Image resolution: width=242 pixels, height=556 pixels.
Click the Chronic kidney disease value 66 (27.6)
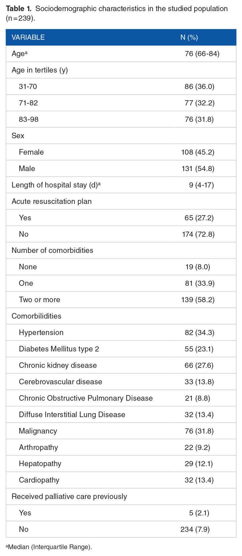[x=199, y=365]
